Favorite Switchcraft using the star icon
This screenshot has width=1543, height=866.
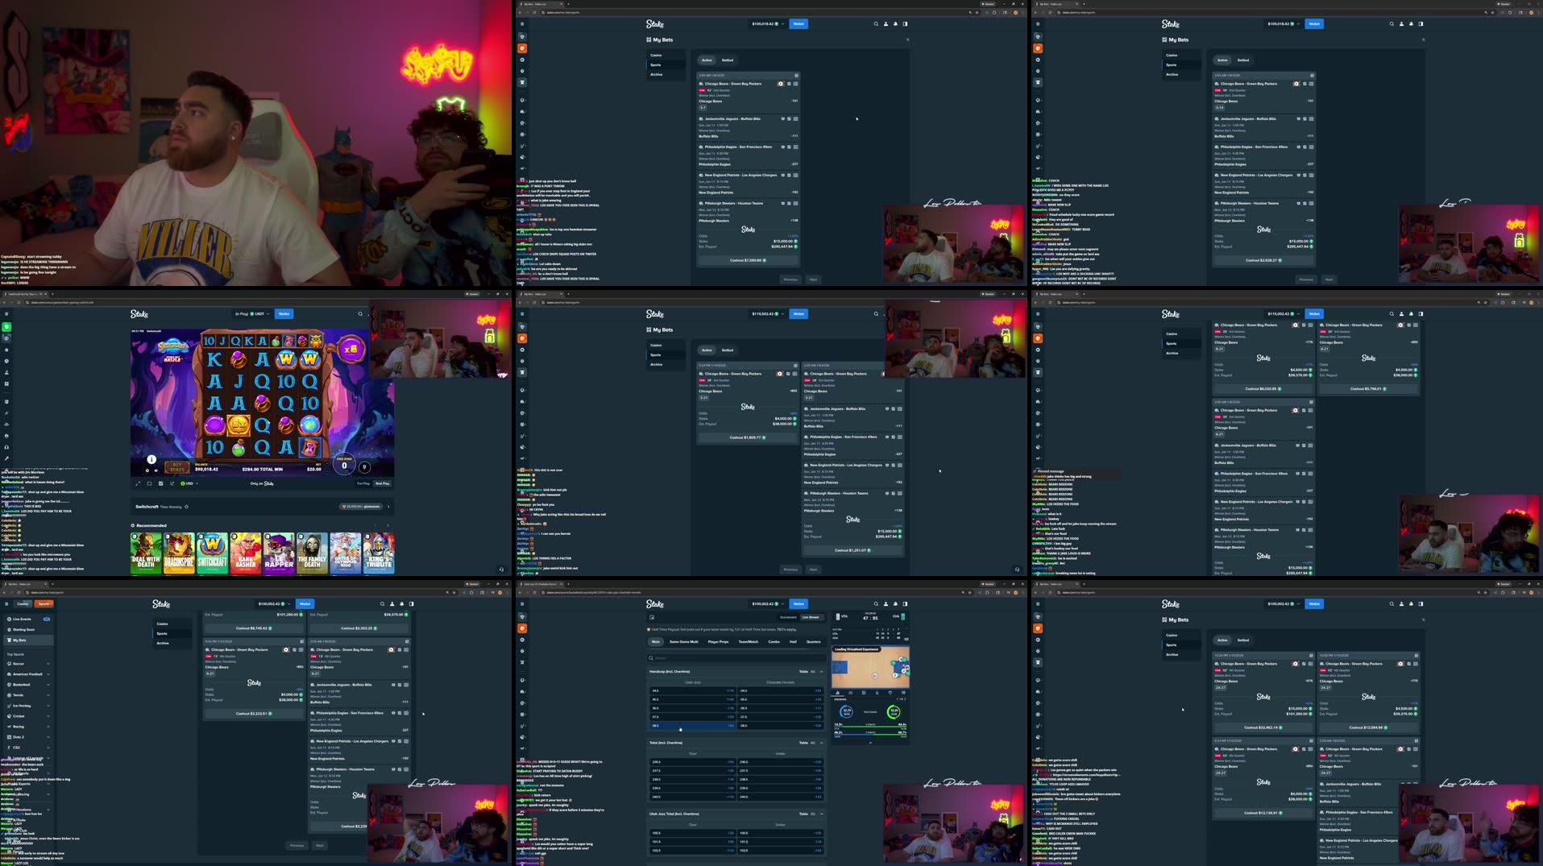pyautogui.click(x=187, y=506)
